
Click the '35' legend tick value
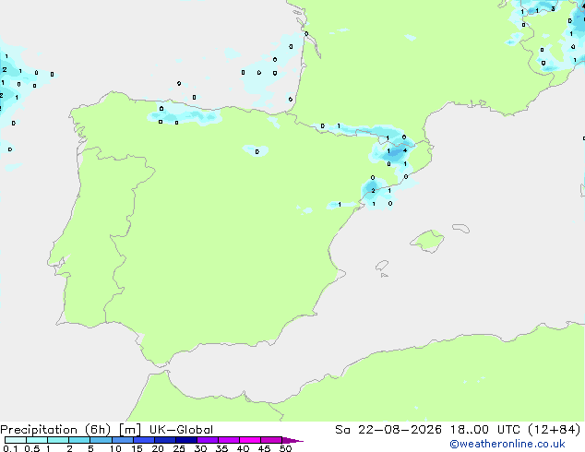(x=221, y=448)
